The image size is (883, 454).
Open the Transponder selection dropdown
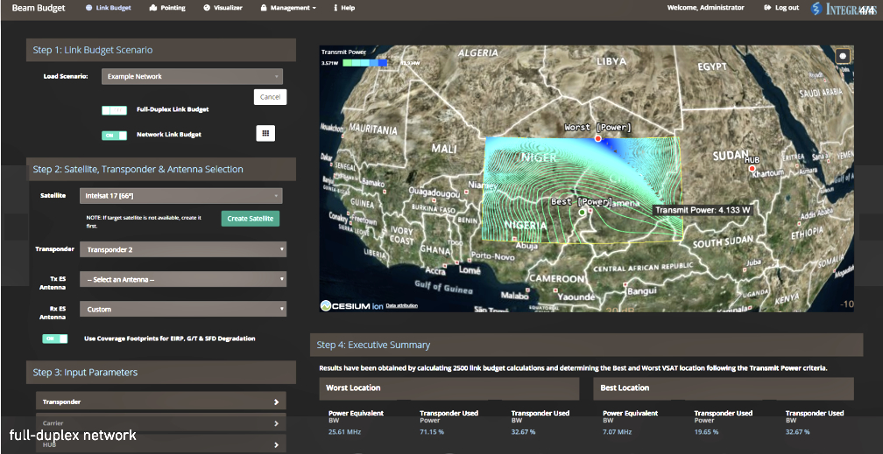point(182,250)
